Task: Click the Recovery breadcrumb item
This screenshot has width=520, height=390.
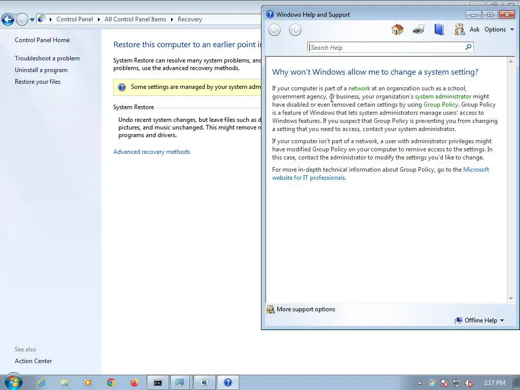Action: pos(190,19)
